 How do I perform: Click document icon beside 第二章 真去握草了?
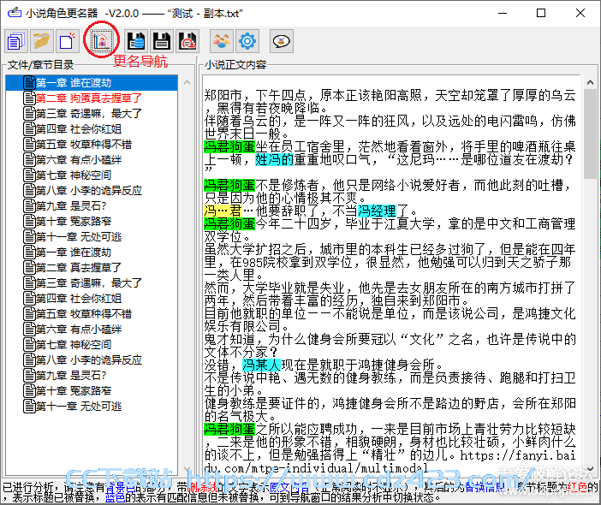pos(29,267)
